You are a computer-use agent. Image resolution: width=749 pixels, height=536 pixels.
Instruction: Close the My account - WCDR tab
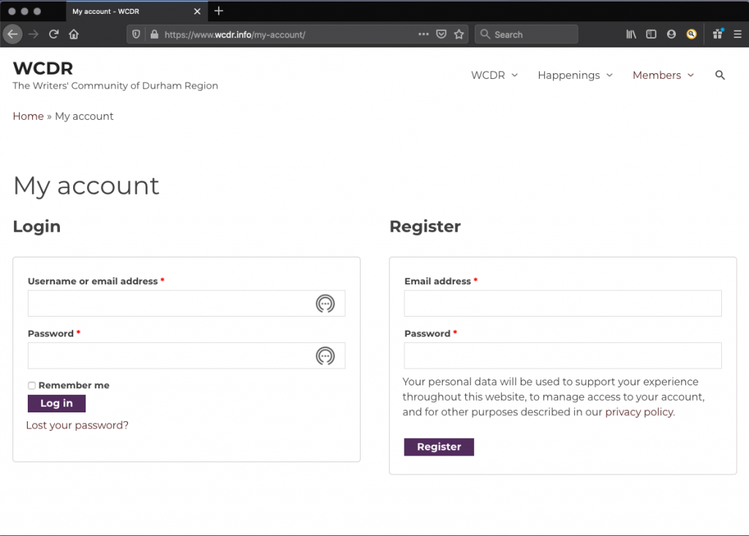(x=197, y=12)
